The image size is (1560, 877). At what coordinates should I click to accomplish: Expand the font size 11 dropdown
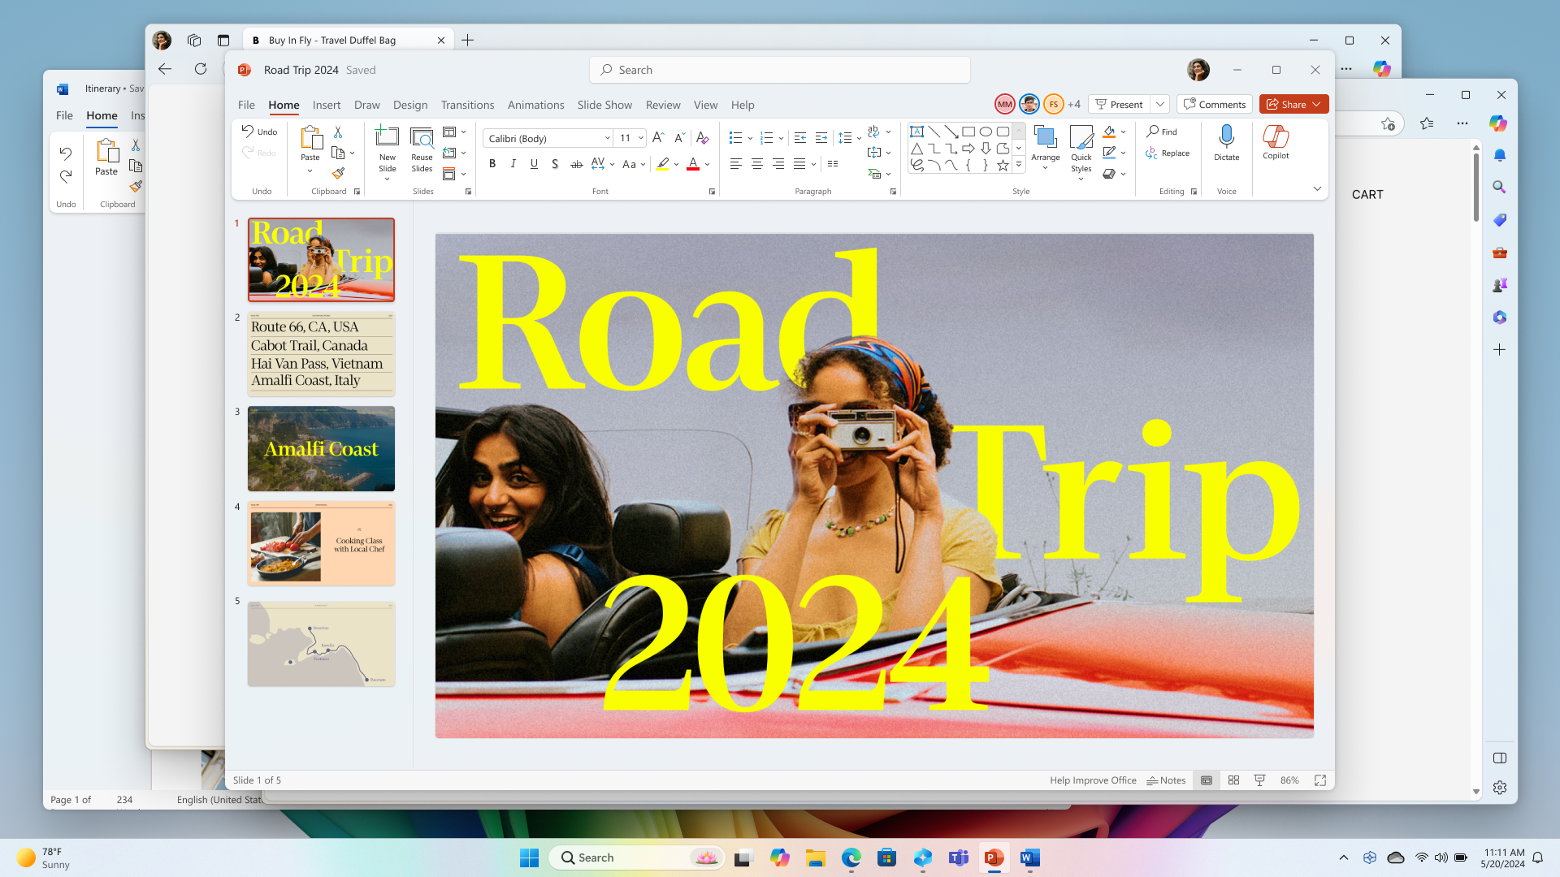coord(641,138)
